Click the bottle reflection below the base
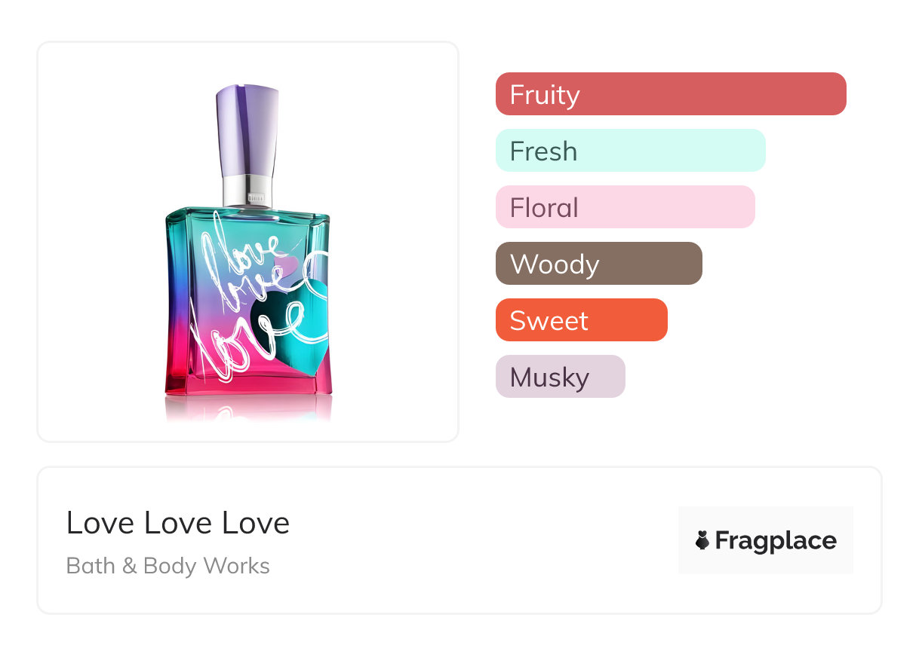The height and width of the screenshot is (651, 919). tap(247, 409)
